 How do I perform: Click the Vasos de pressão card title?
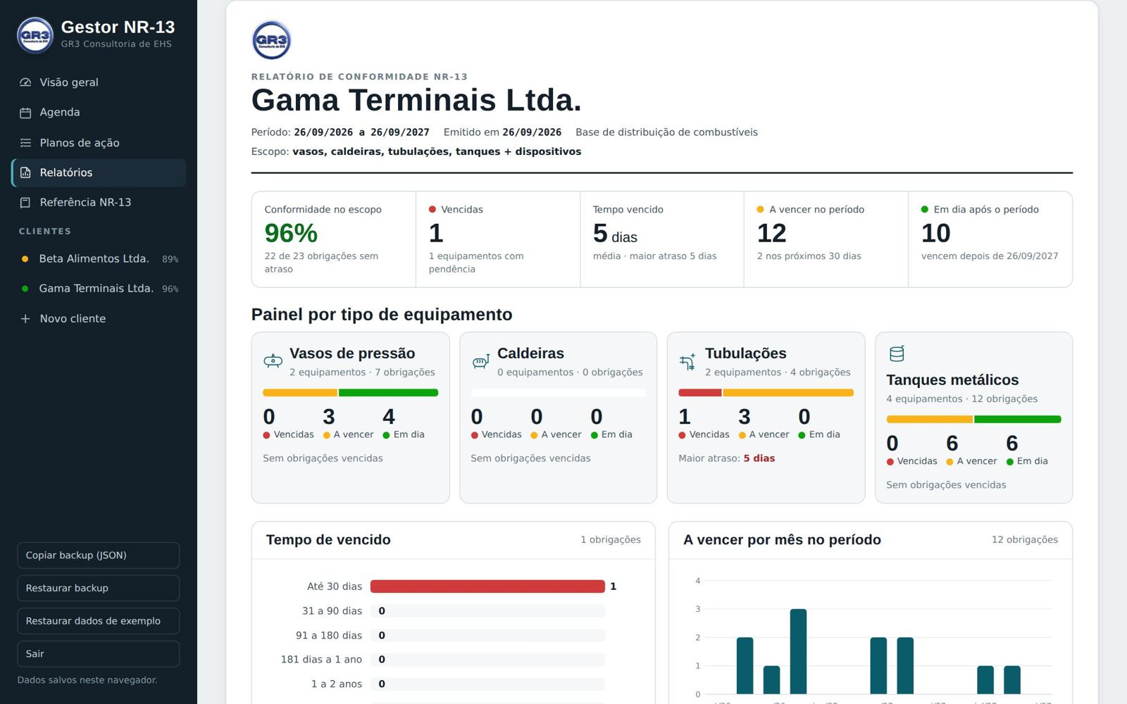click(x=352, y=353)
